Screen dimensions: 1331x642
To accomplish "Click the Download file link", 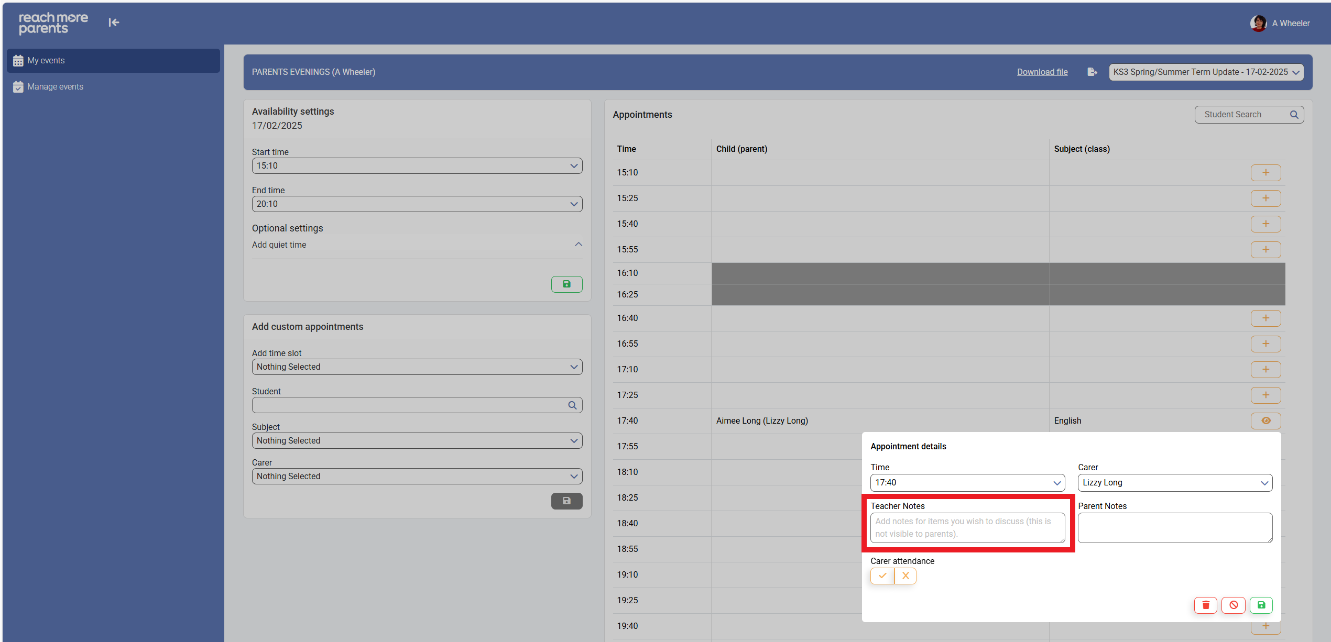I will [1042, 72].
